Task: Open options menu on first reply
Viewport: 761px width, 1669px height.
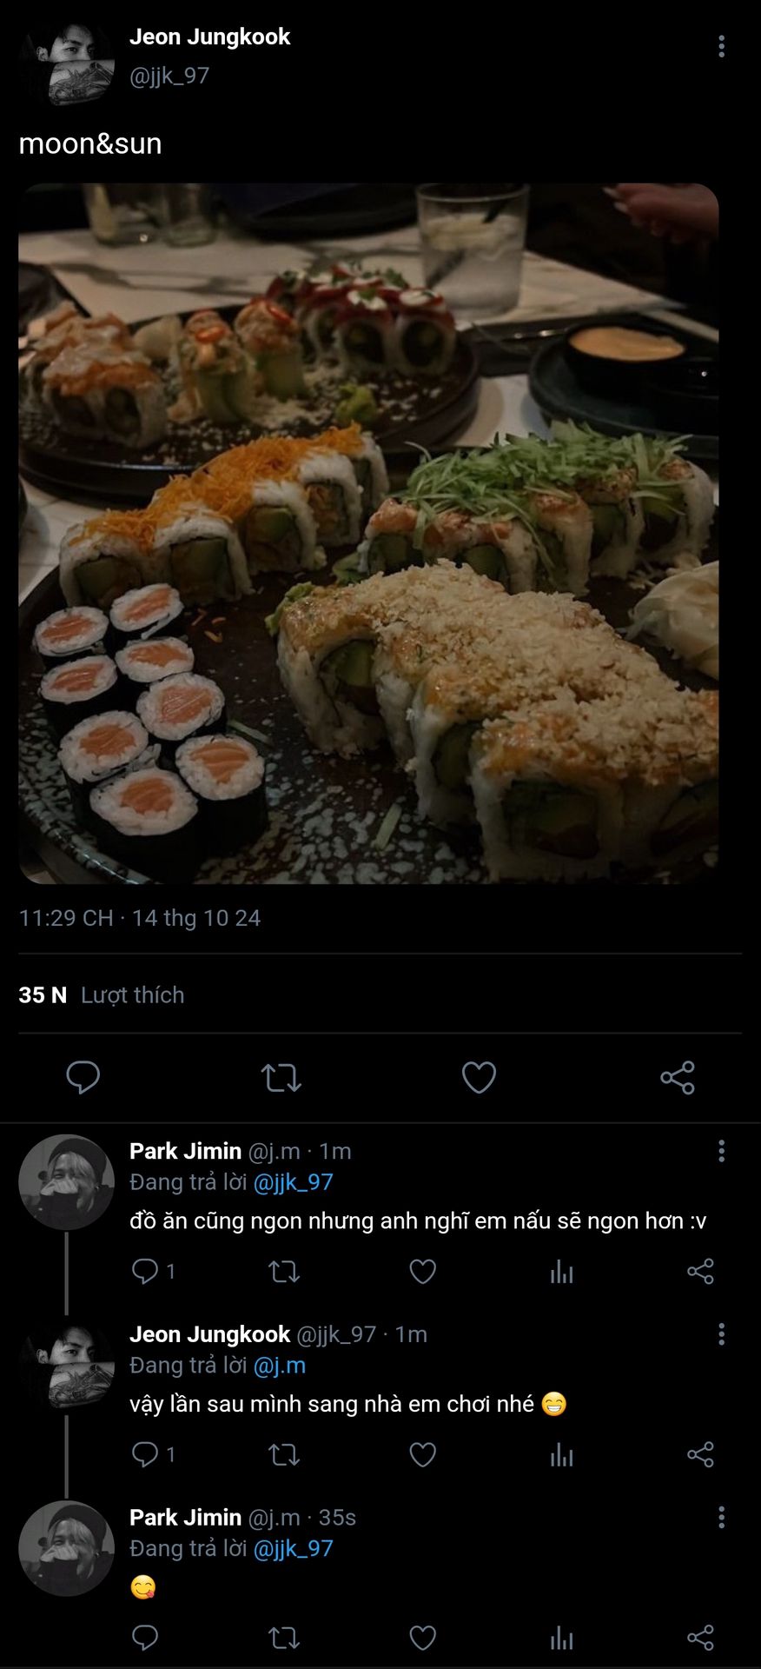Action: 721,1152
